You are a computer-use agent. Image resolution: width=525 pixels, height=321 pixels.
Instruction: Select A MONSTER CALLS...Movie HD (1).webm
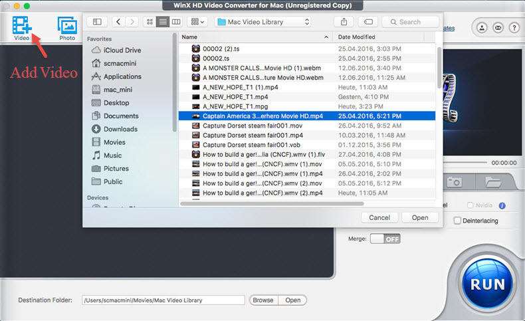(307, 68)
